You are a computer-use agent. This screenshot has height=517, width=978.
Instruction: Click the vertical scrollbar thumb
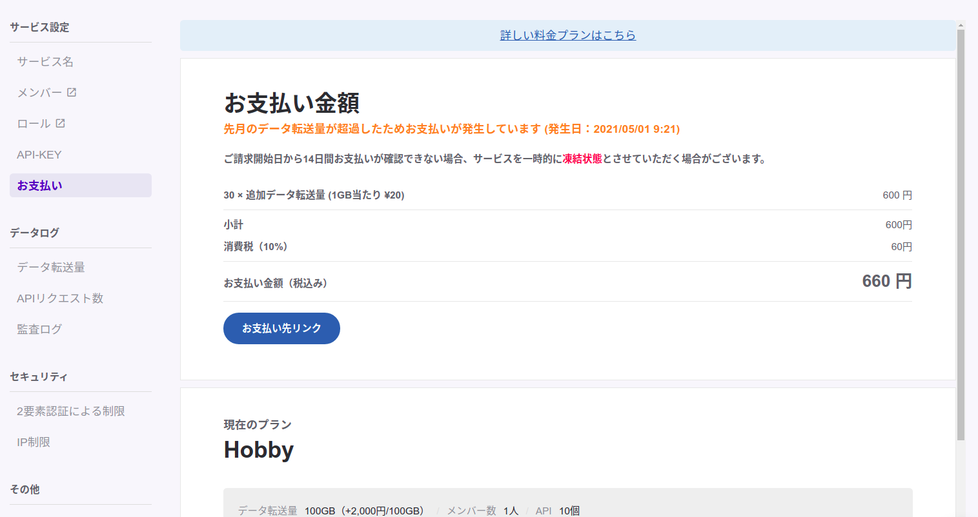(961, 232)
